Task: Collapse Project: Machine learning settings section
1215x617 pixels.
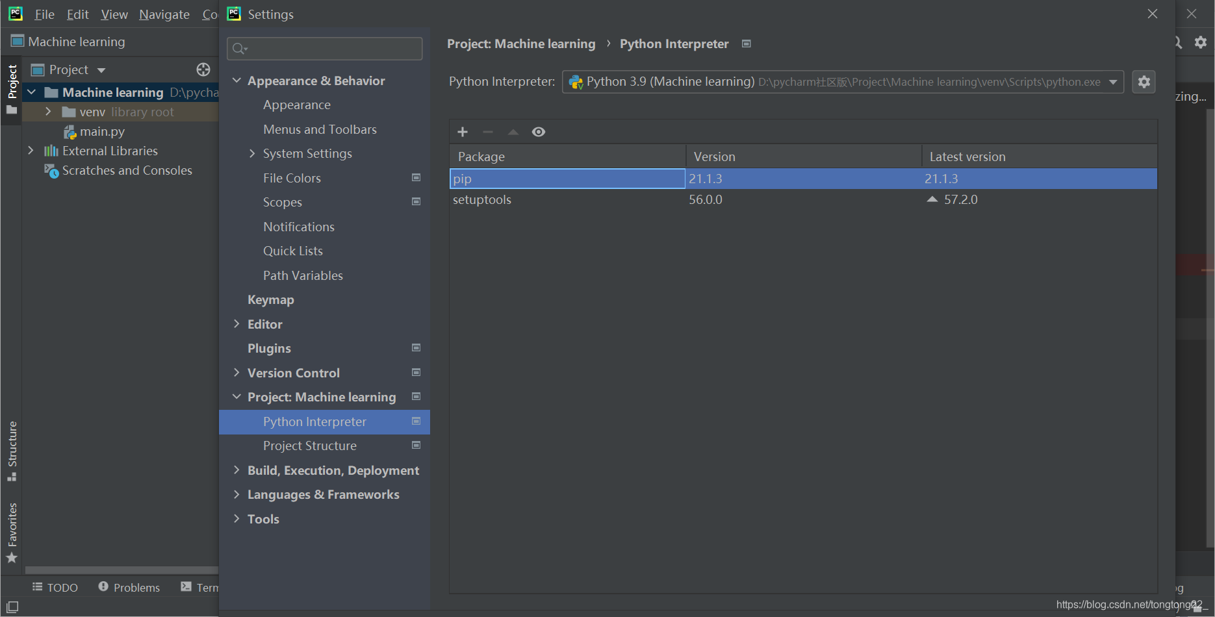Action: [x=237, y=397]
